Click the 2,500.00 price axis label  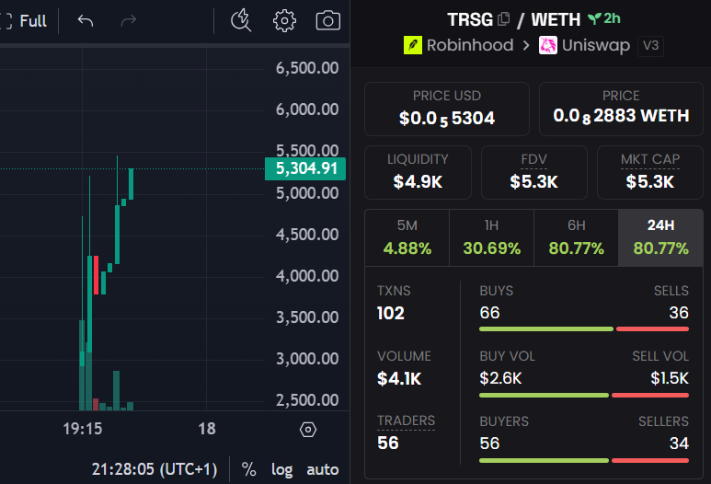click(307, 400)
